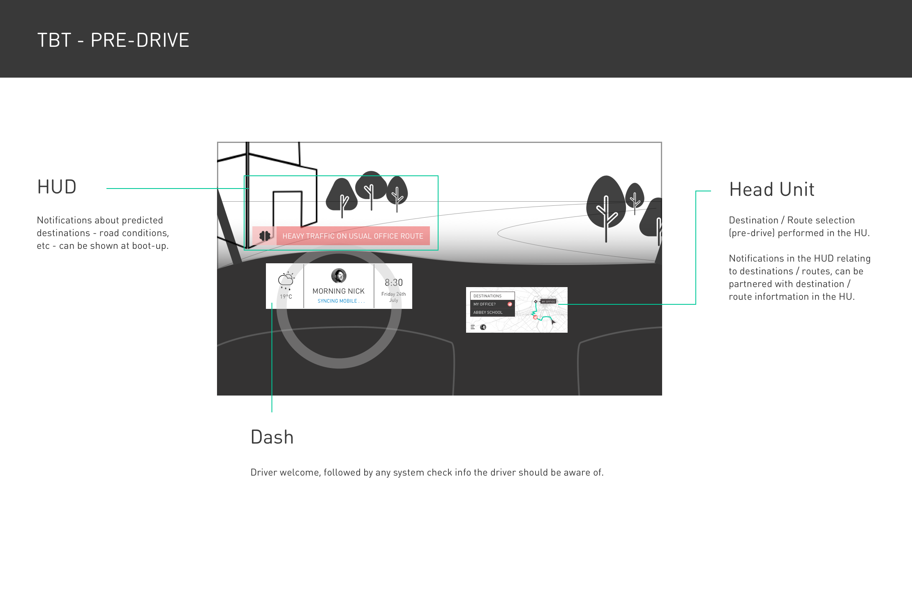Click the red traffic marker on map route
The width and height of the screenshot is (912, 605).
pyautogui.click(x=535, y=317)
